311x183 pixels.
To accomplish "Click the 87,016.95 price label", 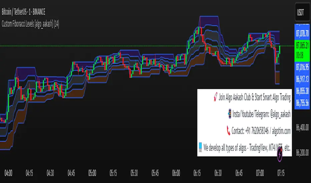I will (302, 67).
